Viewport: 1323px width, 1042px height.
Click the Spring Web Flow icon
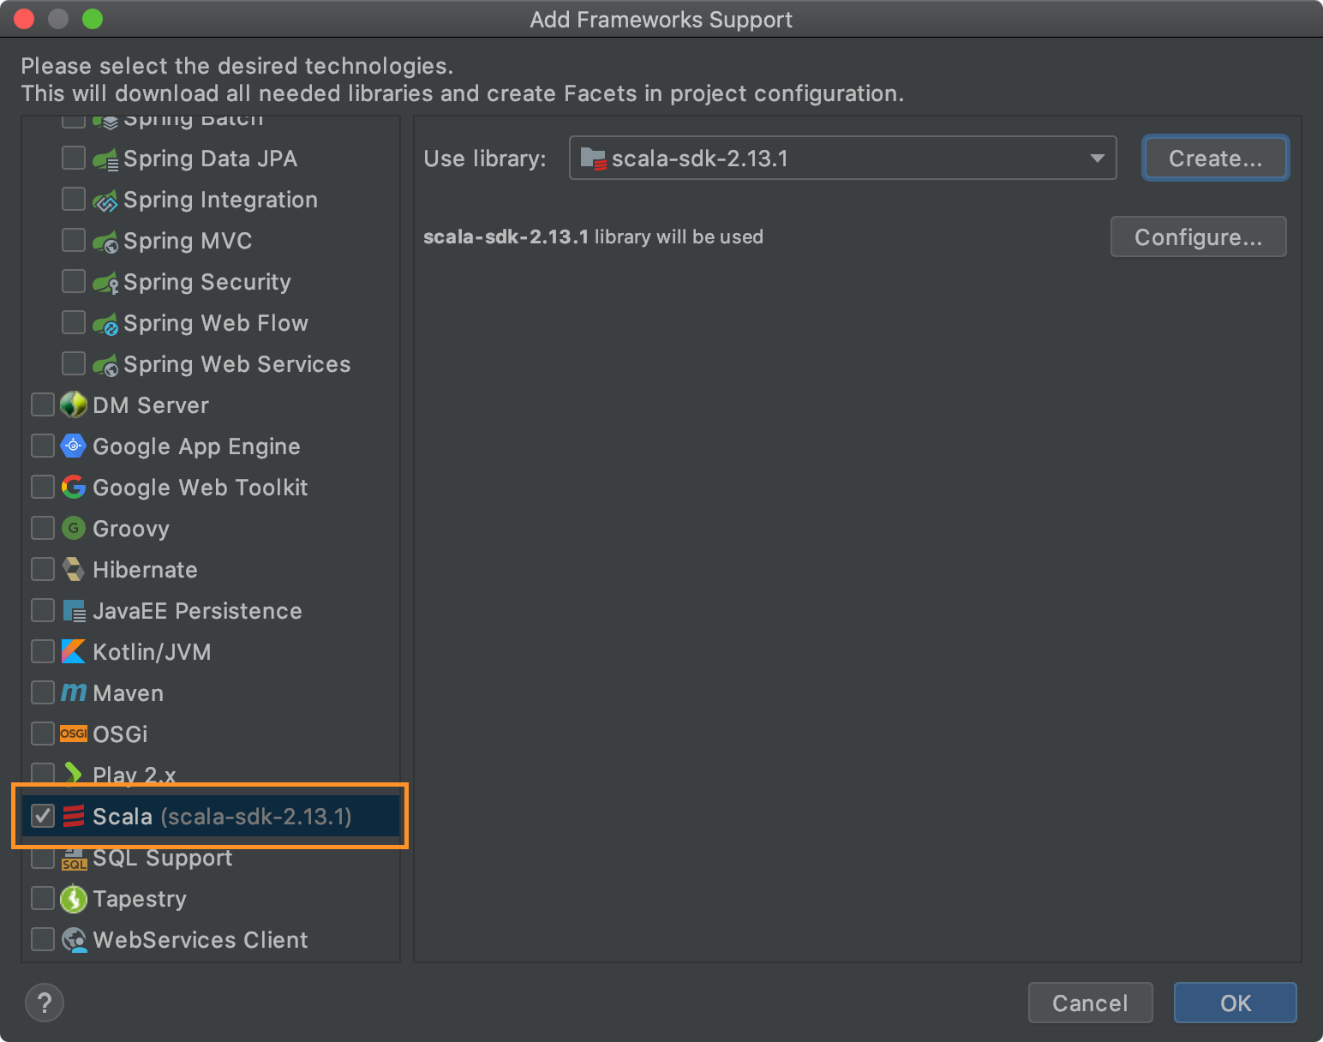click(105, 324)
